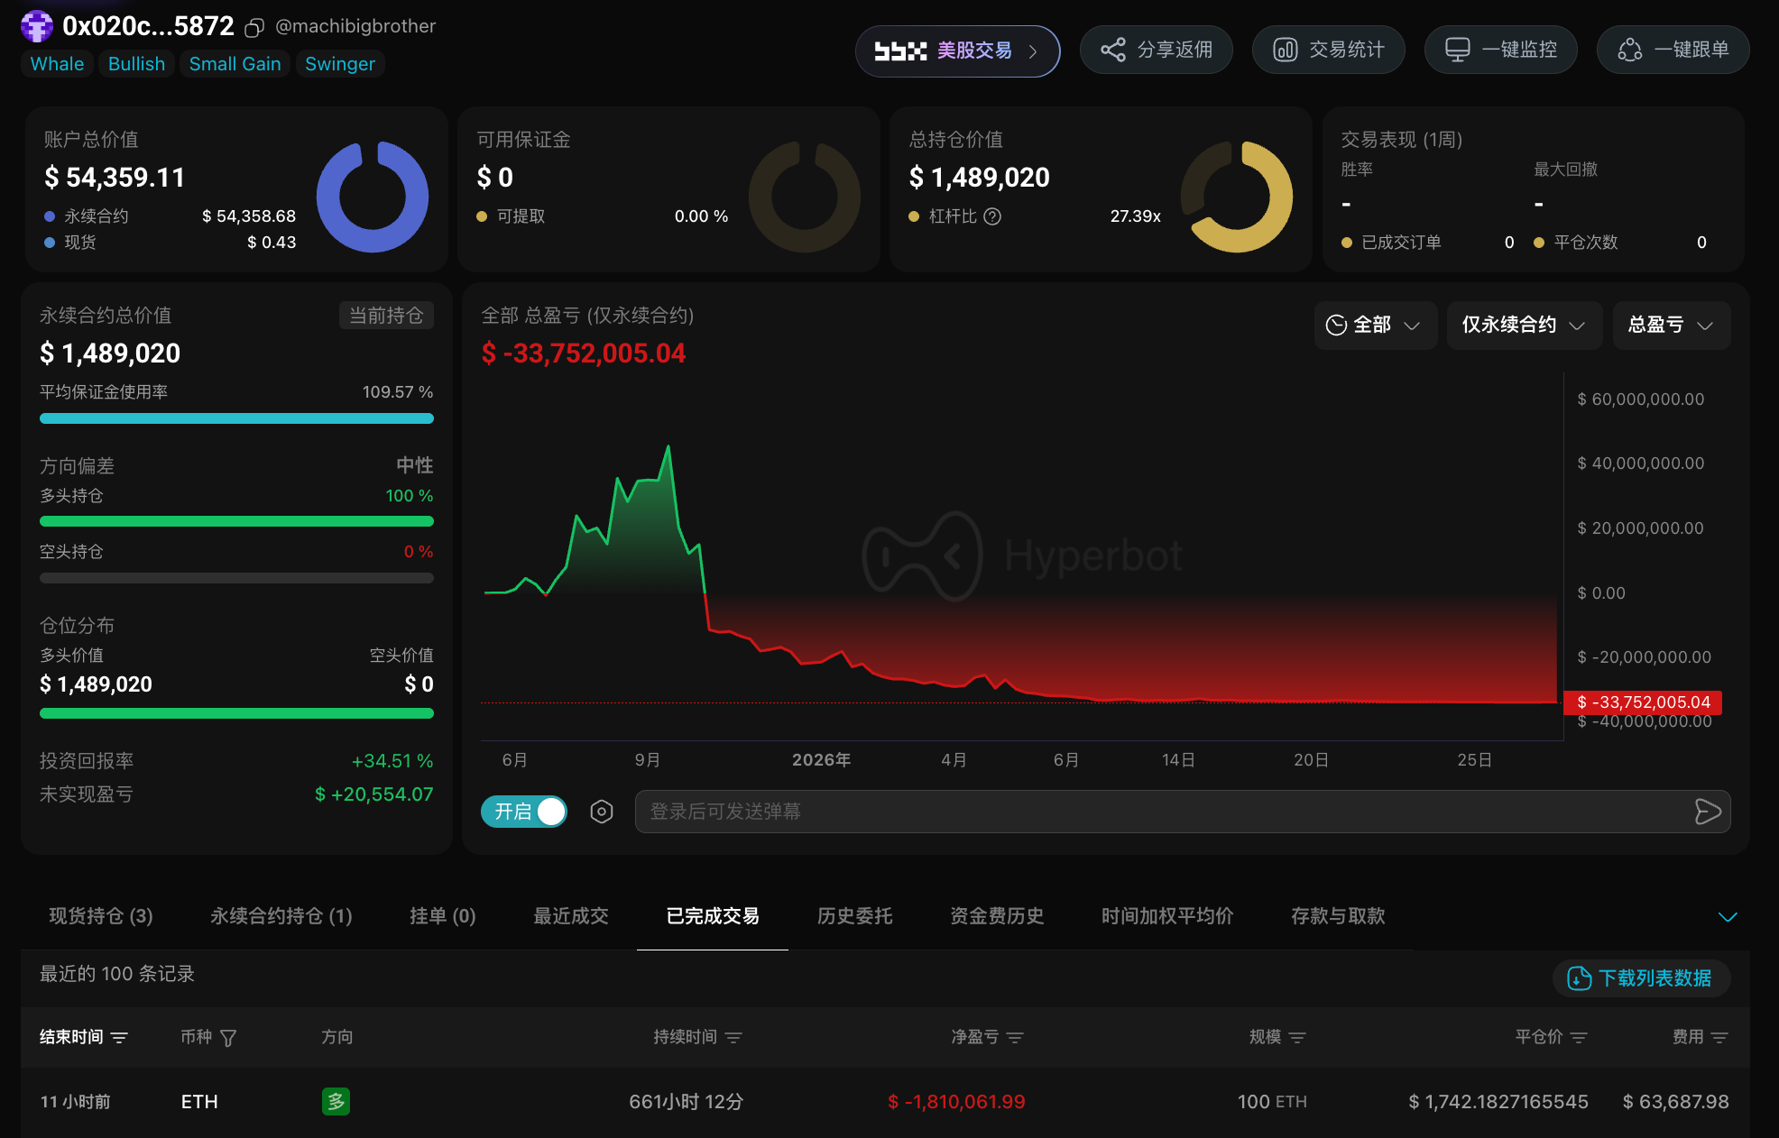This screenshot has width=1779, height=1138.
Task: Click the Small Gain tag
Action: (235, 64)
